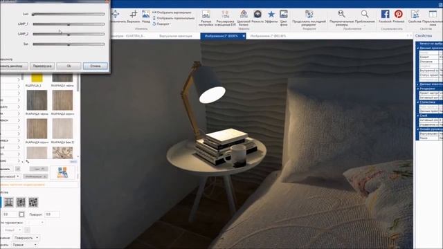
Task: Select brown wood texture in second row
Action: (62, 100)
